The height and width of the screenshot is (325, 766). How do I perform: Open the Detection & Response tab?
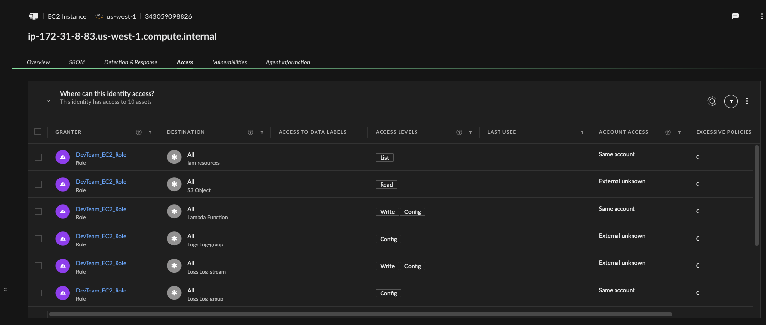tap(131, 62)
